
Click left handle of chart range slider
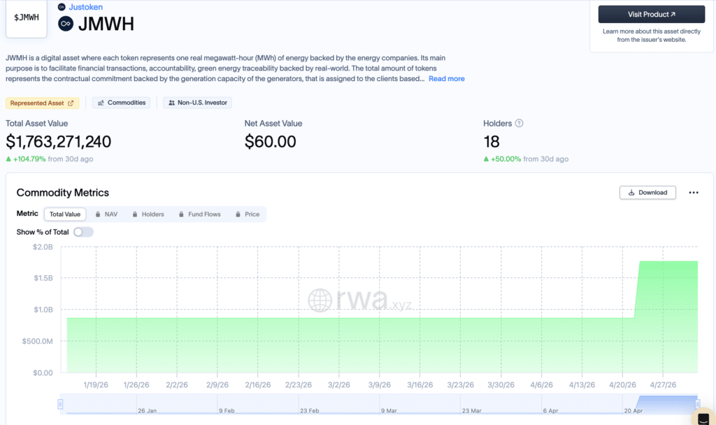(x=60, y=404)
